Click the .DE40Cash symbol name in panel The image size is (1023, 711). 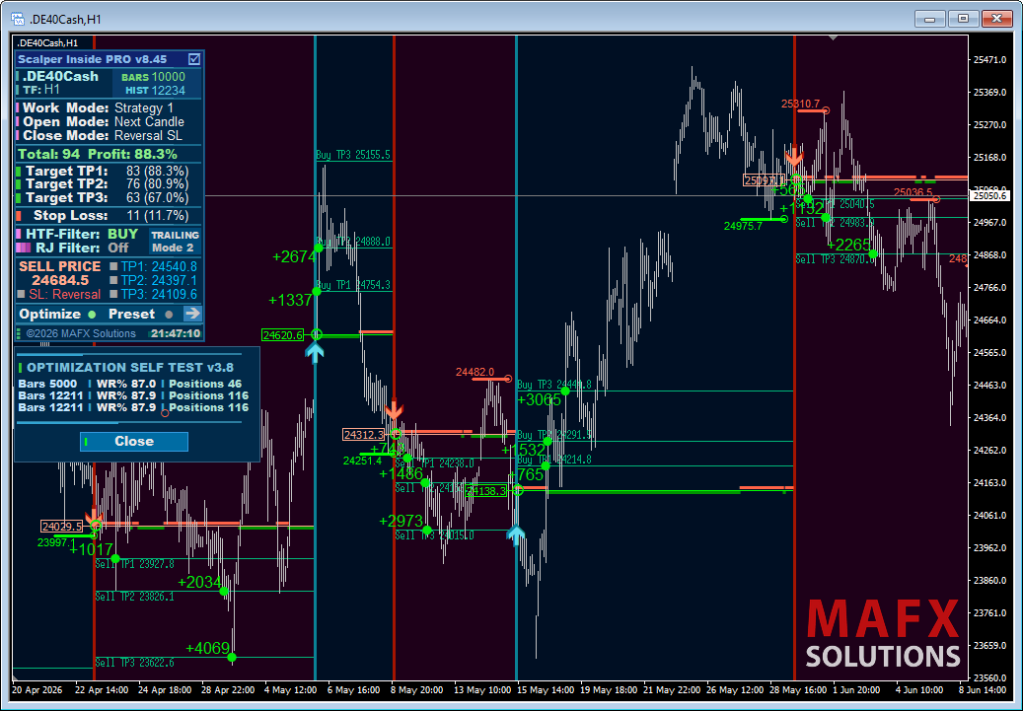coord(60,76)
